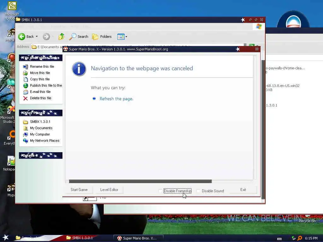Open the Recycle Bin desktop icon
Viewport: 323px width, 242px height.
click(x=307, y=219)
